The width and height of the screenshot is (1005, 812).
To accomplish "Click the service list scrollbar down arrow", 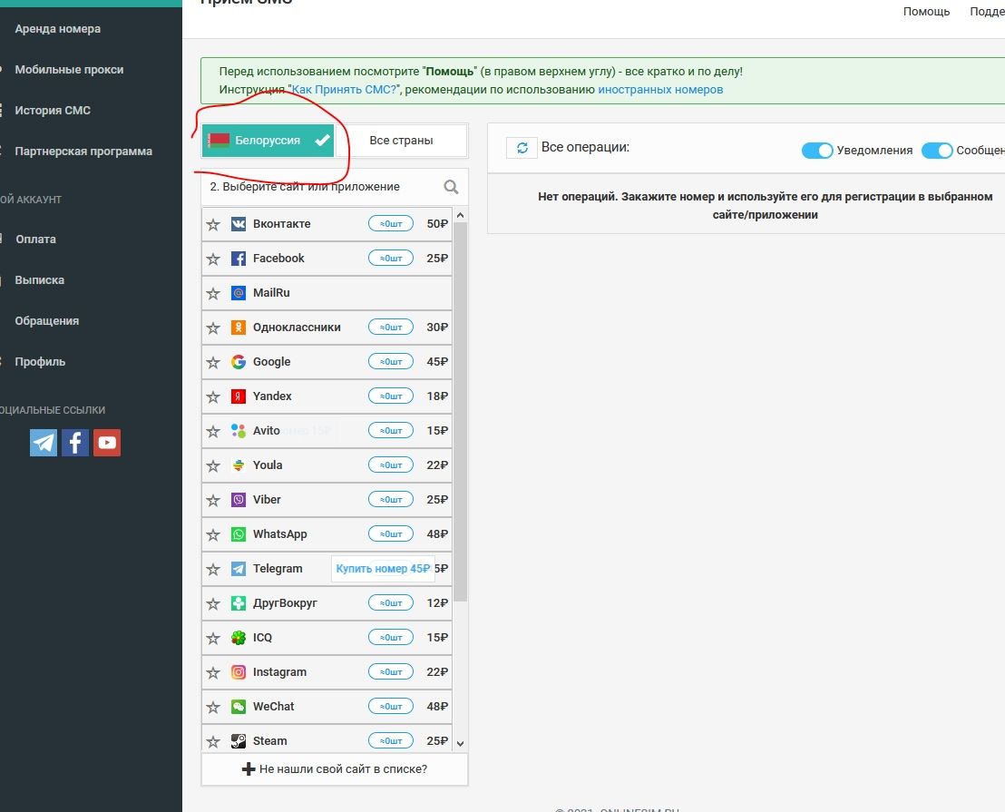I will pyautogui.click(x=460, y=743).
